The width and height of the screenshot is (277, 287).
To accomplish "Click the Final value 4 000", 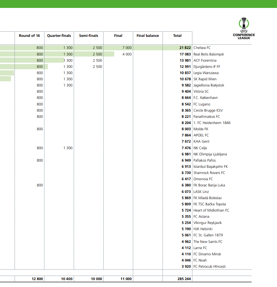I will (127, 54).
